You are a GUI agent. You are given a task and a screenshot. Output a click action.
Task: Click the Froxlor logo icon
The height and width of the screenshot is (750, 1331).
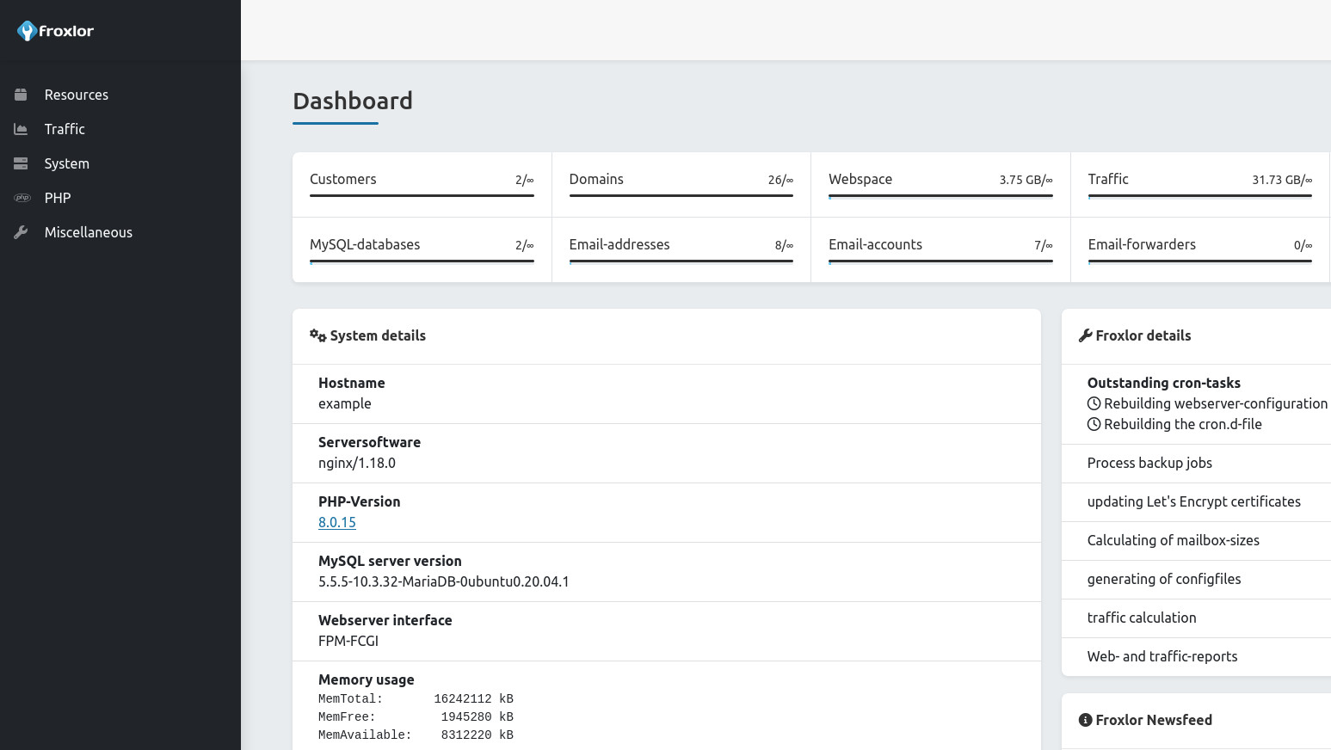pyautogui.click(x=27, y=31)
